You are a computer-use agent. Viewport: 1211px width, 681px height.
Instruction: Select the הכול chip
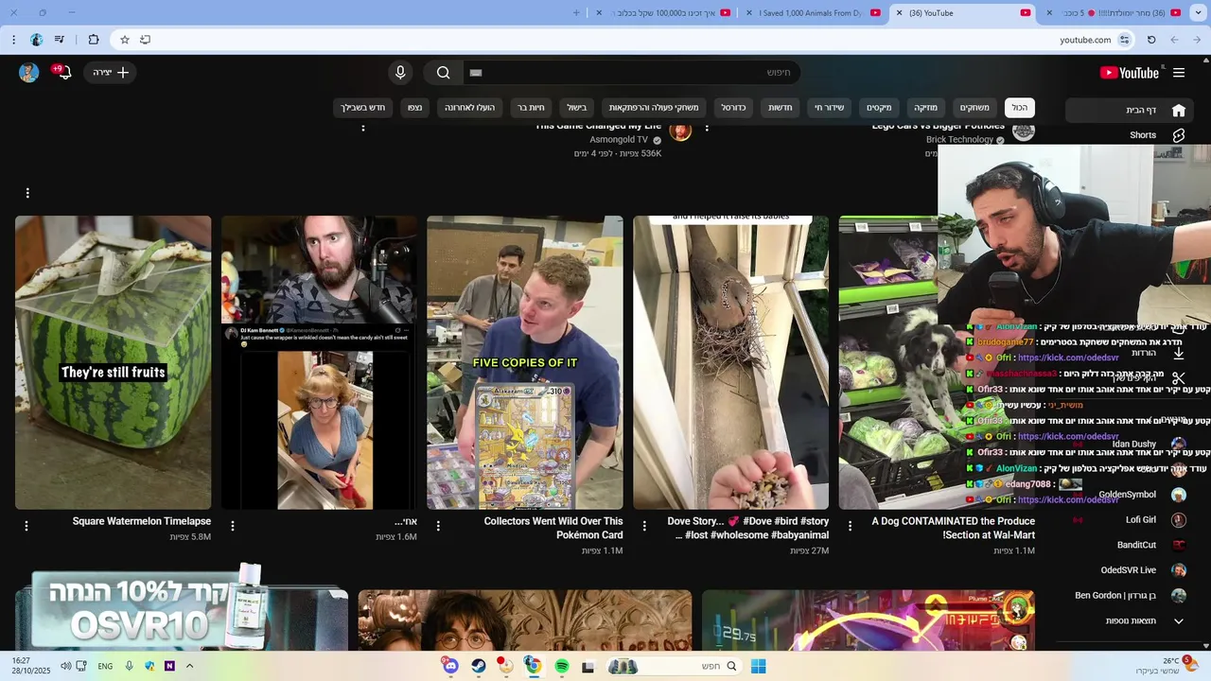tap(1020, 108)
